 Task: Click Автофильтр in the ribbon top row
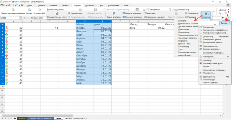coord(153,10)
